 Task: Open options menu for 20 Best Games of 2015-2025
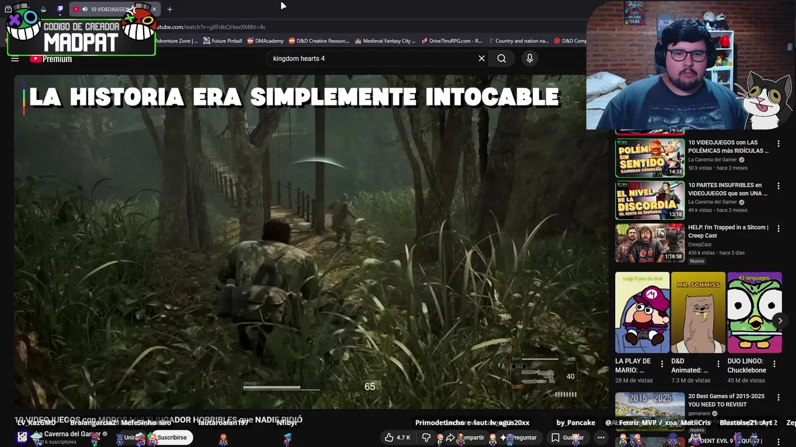point(778,397)
